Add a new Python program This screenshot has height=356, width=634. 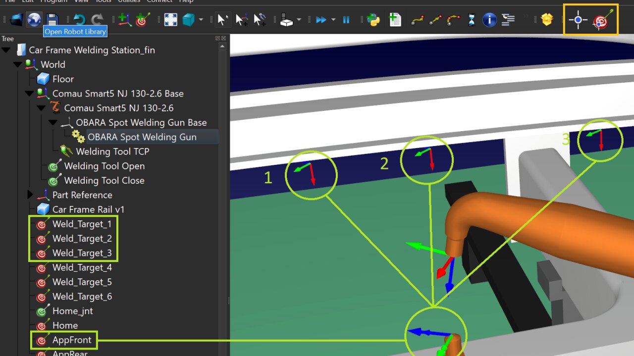(x=373, y=20)
